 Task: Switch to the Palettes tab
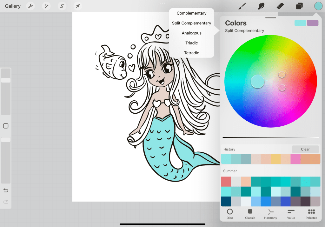click(x=311, y=214)
